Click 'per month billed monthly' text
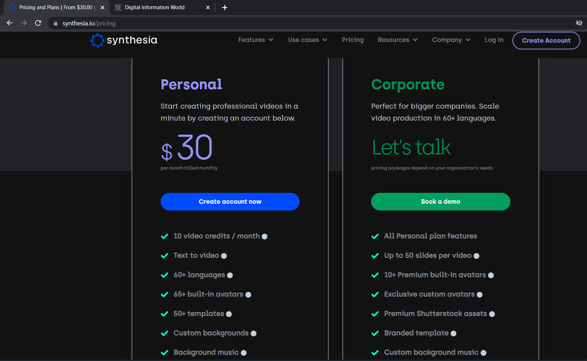Screen dimensions: 587x361 click(x=189, y=168)
